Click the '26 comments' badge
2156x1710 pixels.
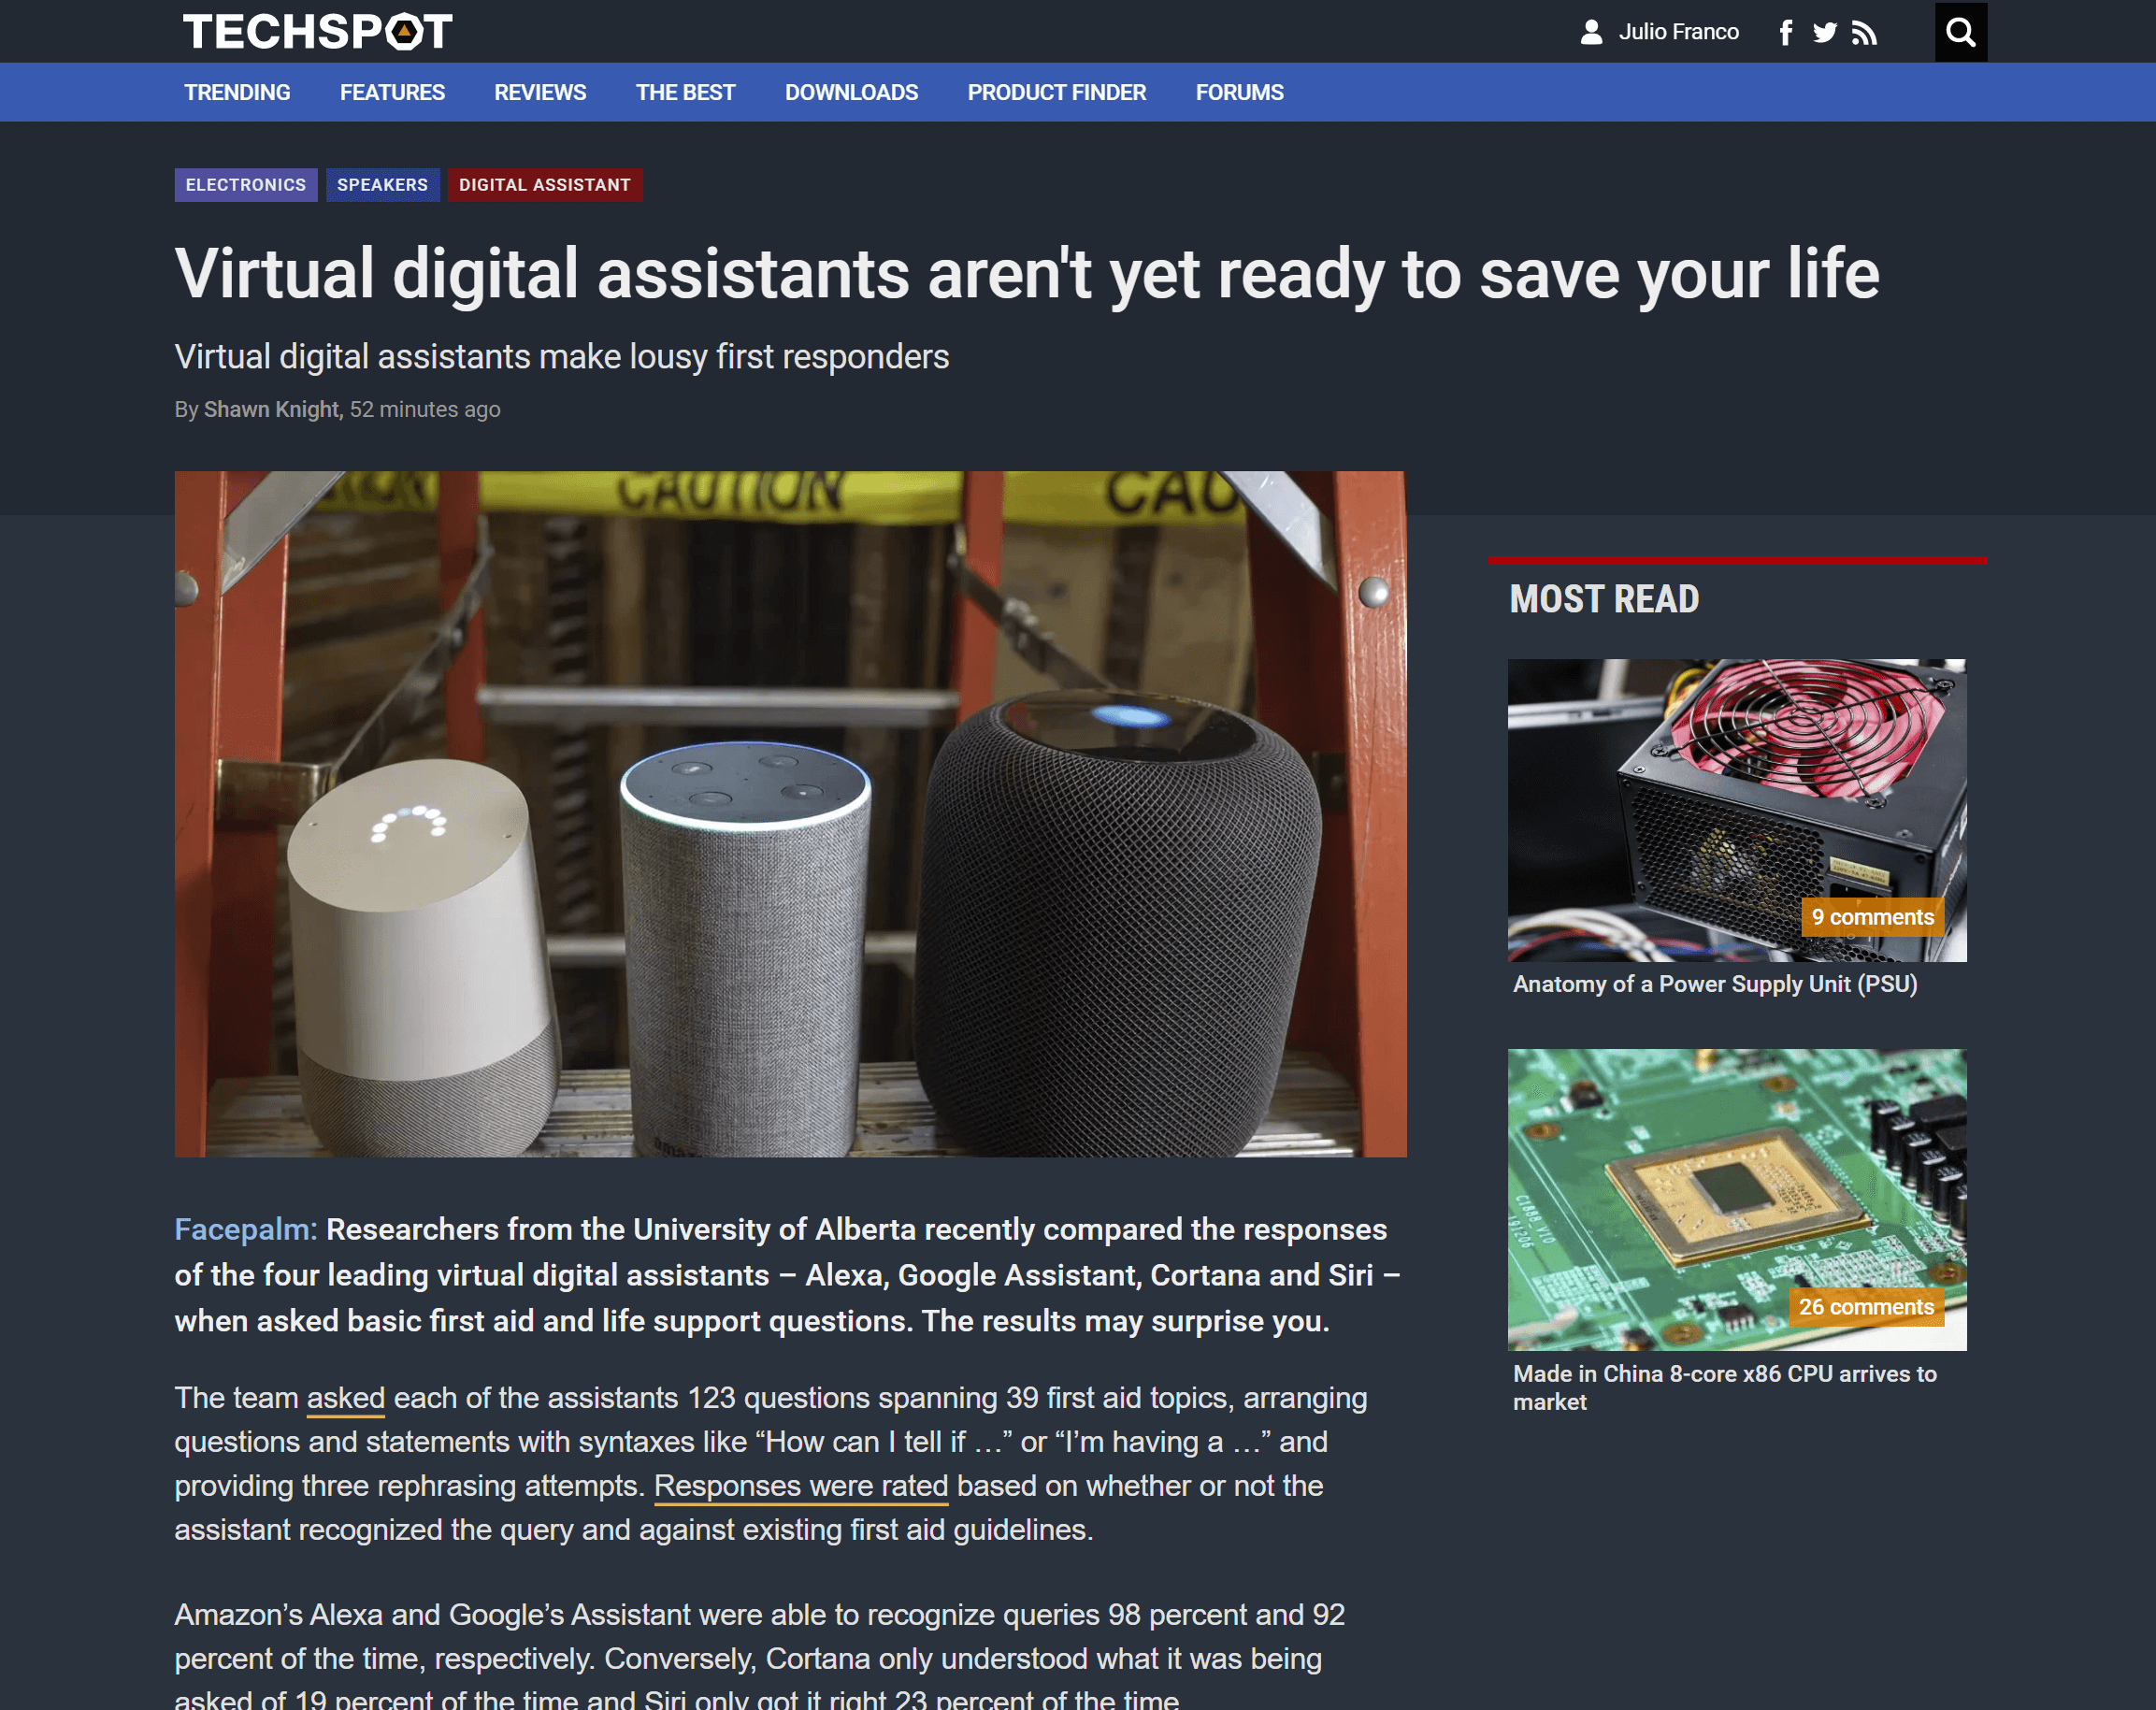(1866, 1307)
